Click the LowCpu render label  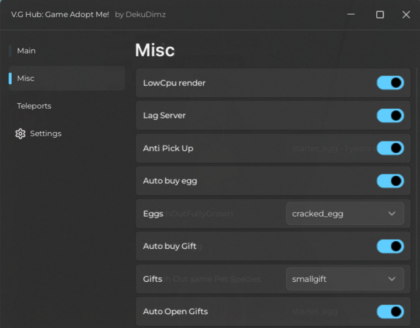pos(174,83)
